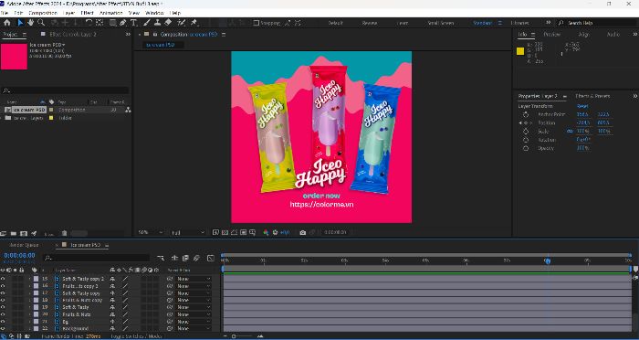Select the Selection arrow tool
Viewport: 639px width, 340px height.
[x=20, y=23]
